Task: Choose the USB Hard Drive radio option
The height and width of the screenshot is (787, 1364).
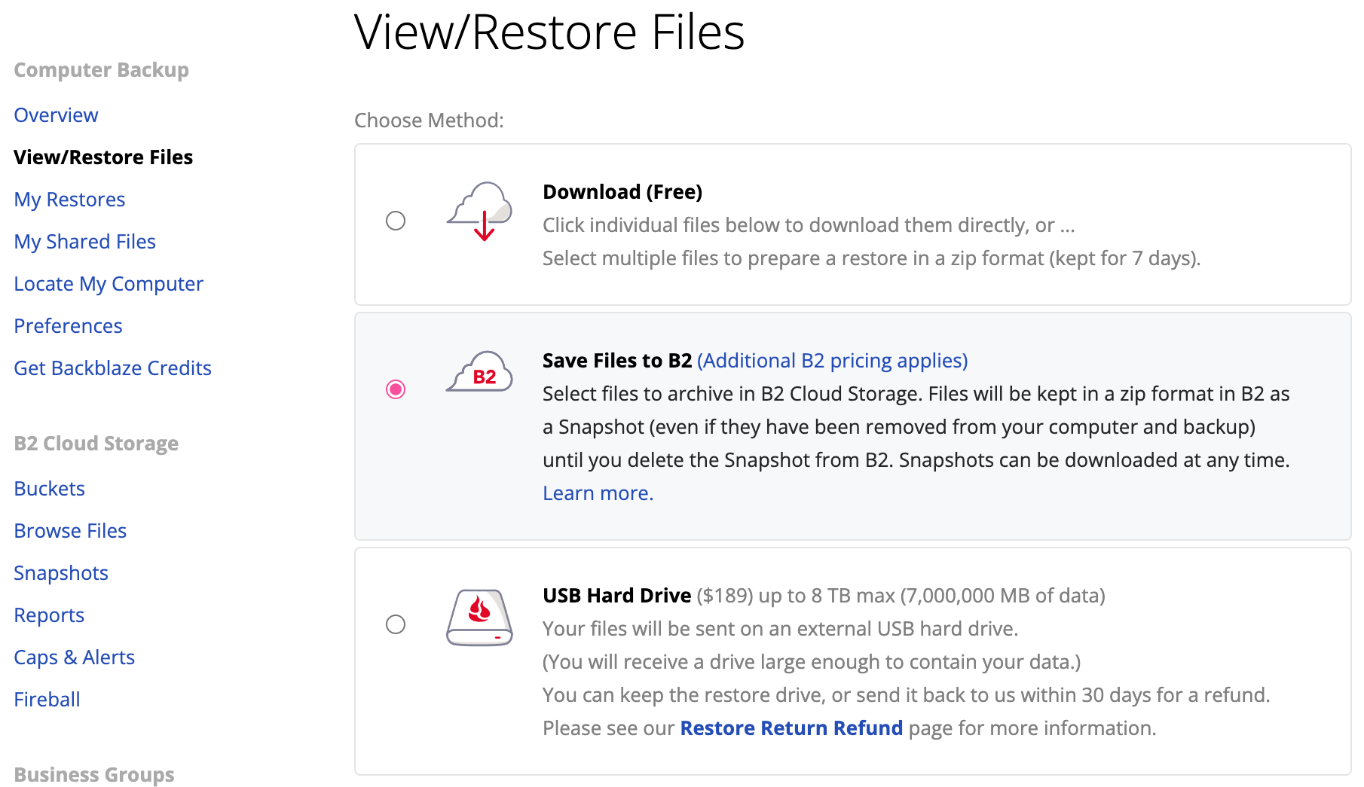Action: (x=396, y=624)
